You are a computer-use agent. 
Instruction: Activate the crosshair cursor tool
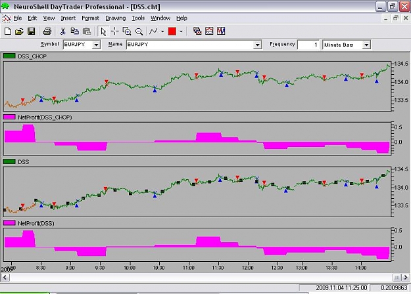[114, 31]
